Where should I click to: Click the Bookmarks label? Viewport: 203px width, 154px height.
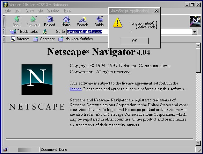click(x=29, y=32)
